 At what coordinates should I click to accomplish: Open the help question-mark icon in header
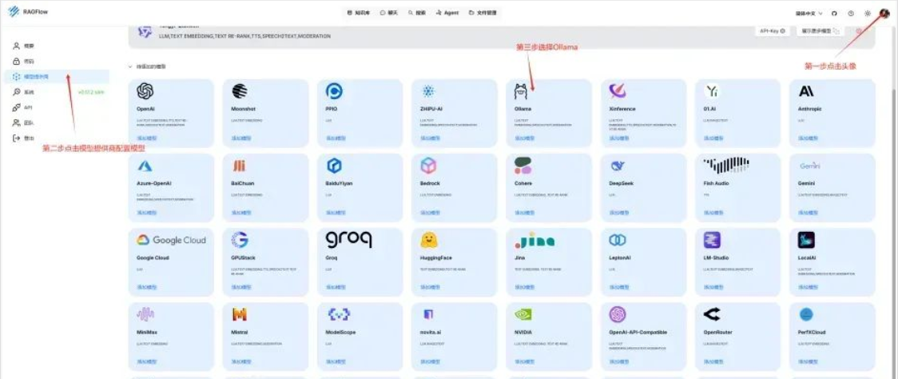[851, 13]
